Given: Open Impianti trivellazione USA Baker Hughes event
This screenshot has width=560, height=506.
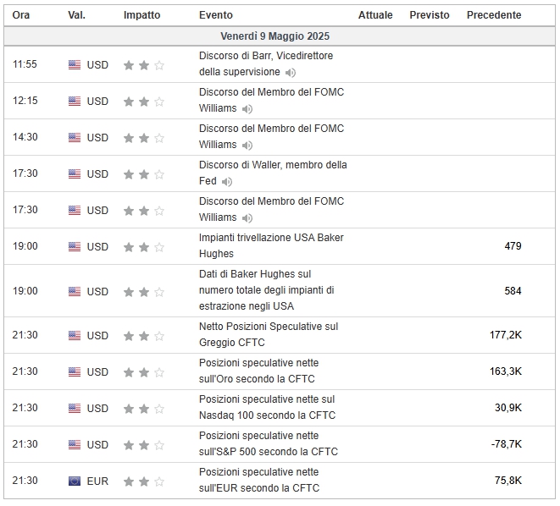Looking at the screenshot, I should pyautogui.click(x=271, y=245).
